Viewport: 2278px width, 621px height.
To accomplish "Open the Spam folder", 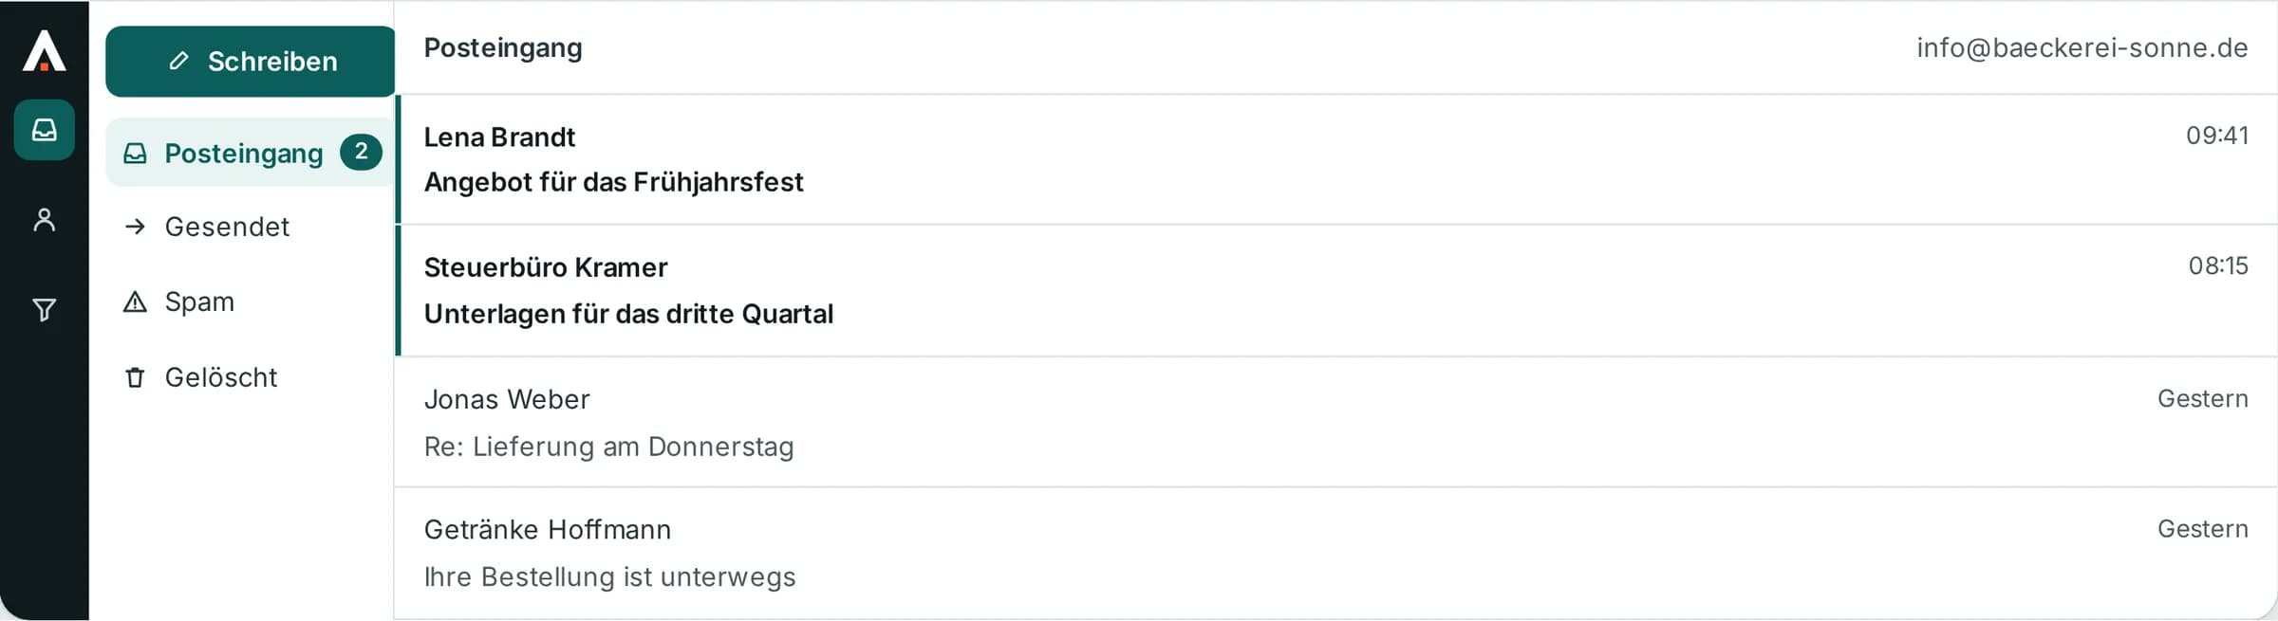I will click(250, 301).
